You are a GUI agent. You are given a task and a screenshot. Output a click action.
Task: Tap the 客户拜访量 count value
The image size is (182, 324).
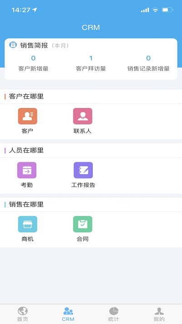coord(91,58)
